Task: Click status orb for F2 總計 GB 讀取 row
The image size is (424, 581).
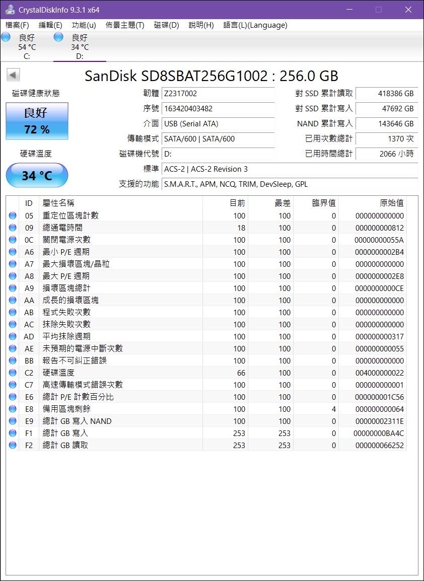Action: [13, 446]
